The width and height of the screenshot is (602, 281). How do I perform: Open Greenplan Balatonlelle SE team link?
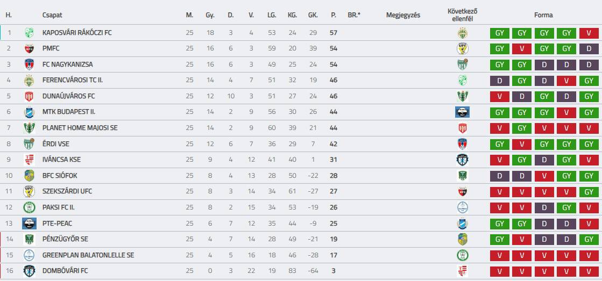coord(88,255)
